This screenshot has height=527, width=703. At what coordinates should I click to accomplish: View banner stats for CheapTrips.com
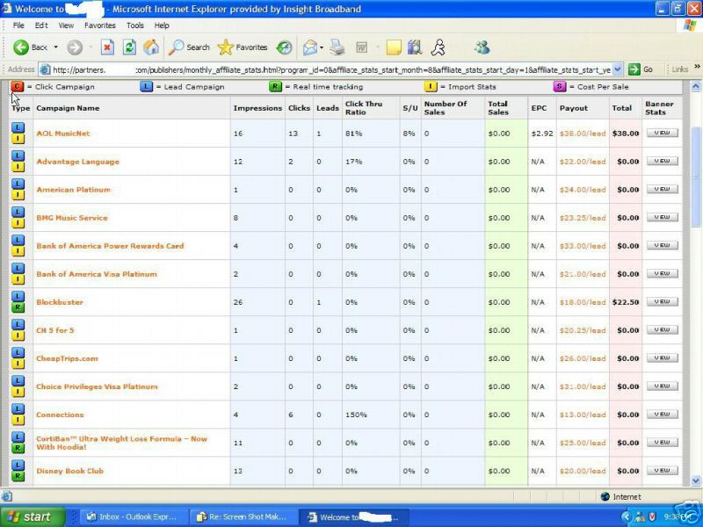[x=663, y=358]
